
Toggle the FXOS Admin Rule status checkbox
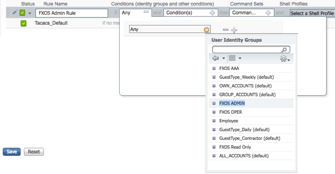tap(22, 13)
